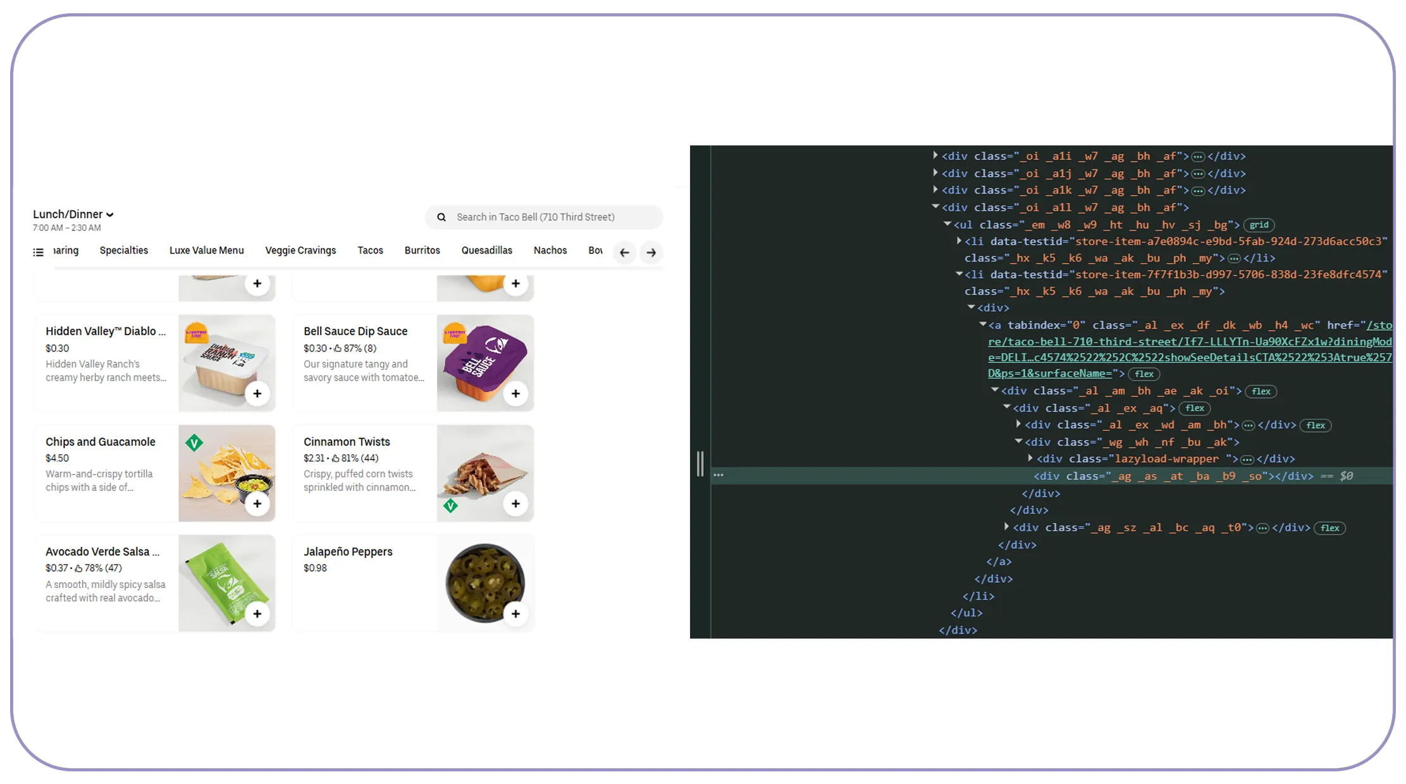Expand the _oi _a1j div node
The width and height of the screenshot is (1406, 784).
click(935, 172)
